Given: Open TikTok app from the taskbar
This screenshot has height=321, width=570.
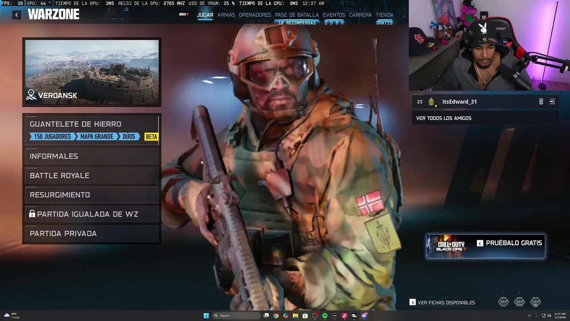Looking at the screenshot, I should click(x=344, y=316).
